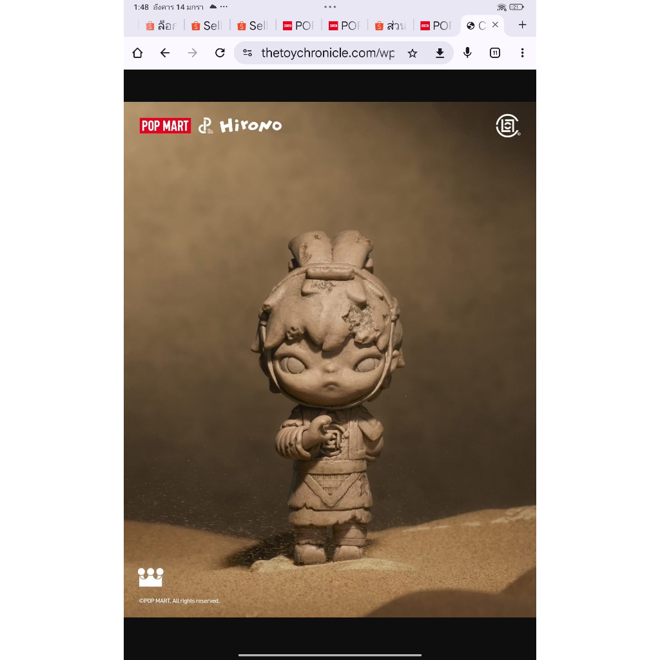Switch to the Shopee ล็อก tab
Image resolution: width=660 pixels, height=660 pixels.
161,26
